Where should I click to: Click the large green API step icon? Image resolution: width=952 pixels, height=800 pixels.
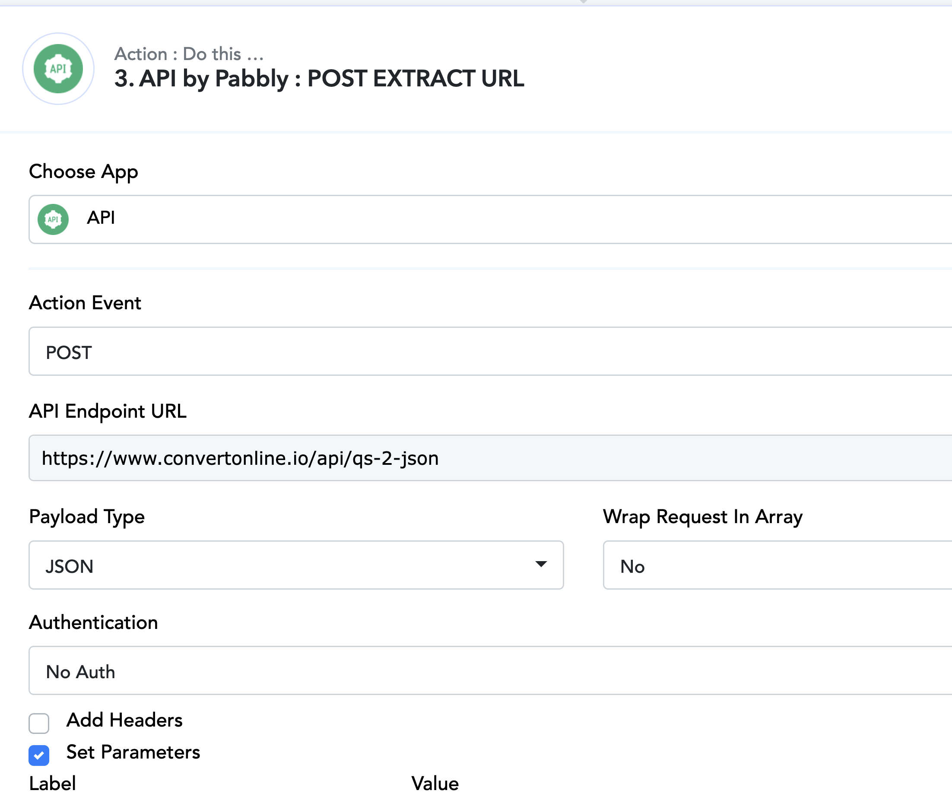(58, 69)
